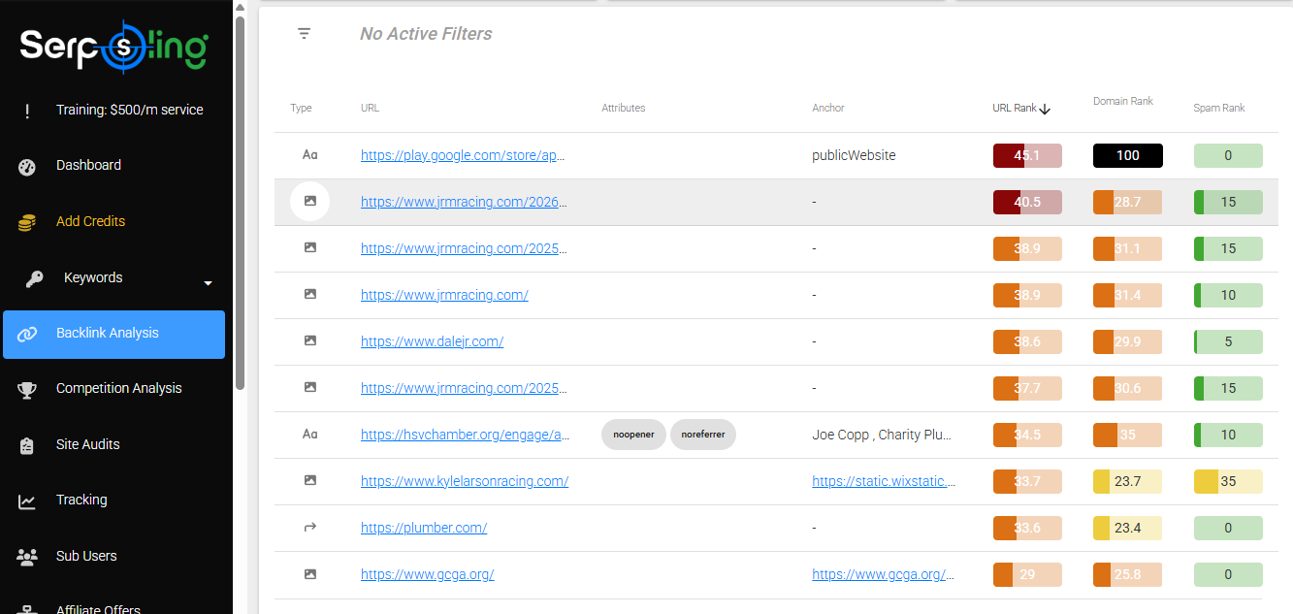
Task: Click the Affiliate Offers icon
Action: coord(27,610)
